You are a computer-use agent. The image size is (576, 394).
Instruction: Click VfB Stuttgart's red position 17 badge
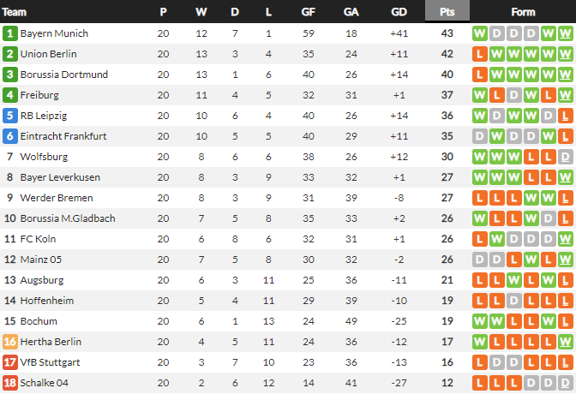(9, 362)
